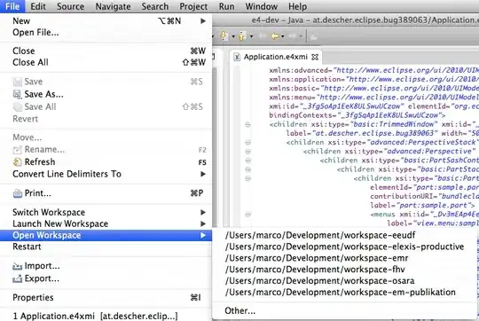Expand the New submenu arrow
This screenshot has height=321, width=479.
203,21
